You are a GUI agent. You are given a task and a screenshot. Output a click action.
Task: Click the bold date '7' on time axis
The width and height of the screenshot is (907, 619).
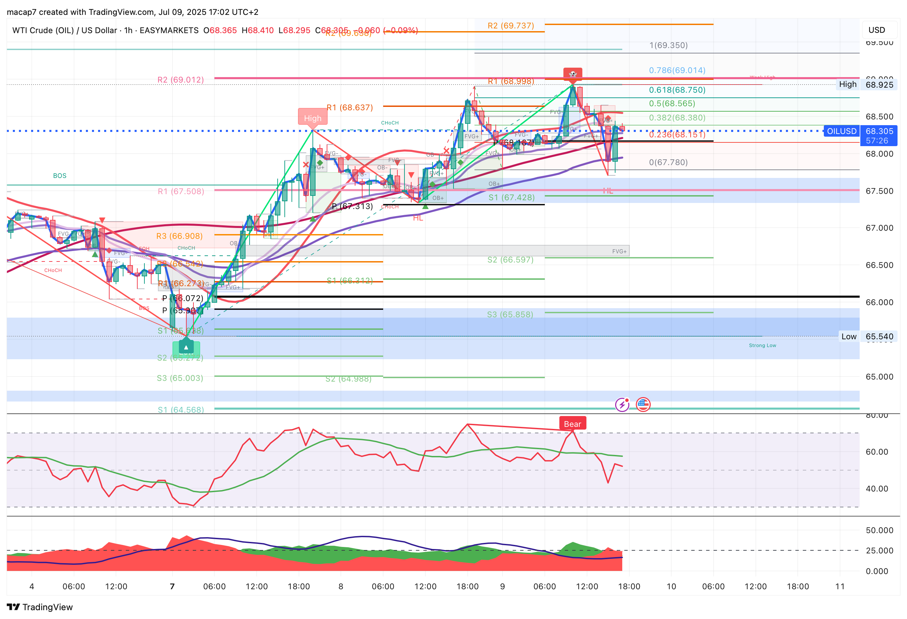pyautogui.click(x=172, y=586)
